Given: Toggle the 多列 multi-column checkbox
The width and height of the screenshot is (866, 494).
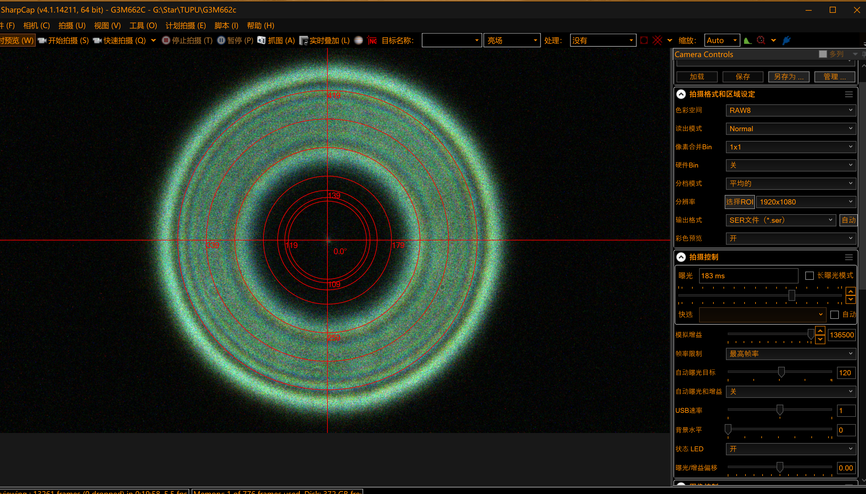Looking at the screenshot, I should [823, 54].
